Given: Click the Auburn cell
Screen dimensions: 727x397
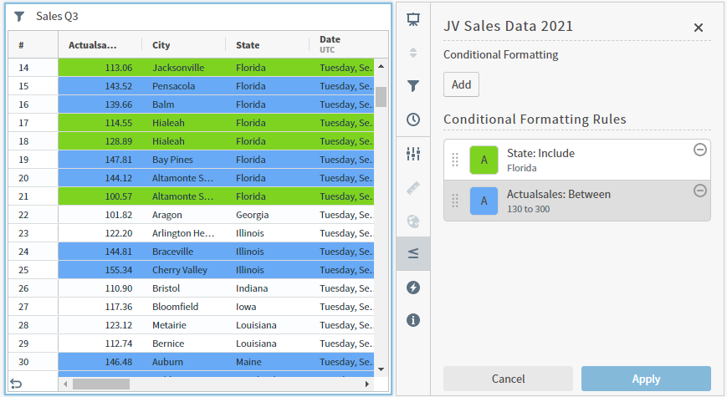Looking at the screenshot, I should pyautogui.click(x=183, y=362).
